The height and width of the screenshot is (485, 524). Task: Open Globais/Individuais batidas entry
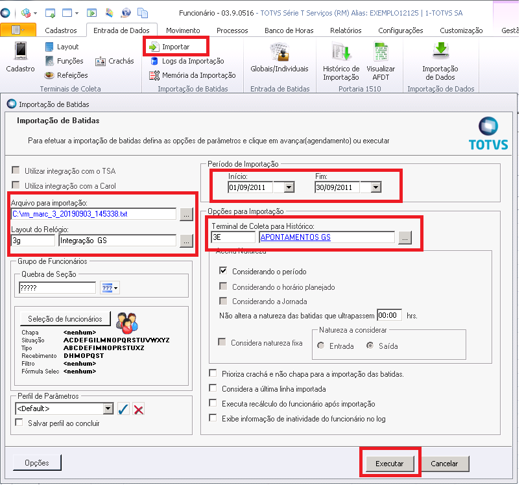(280, 57)
